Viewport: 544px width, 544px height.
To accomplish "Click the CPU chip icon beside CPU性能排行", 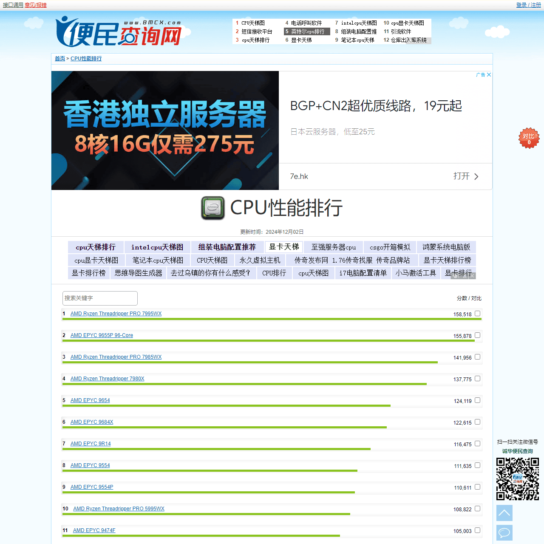I will tap(212, 208).
